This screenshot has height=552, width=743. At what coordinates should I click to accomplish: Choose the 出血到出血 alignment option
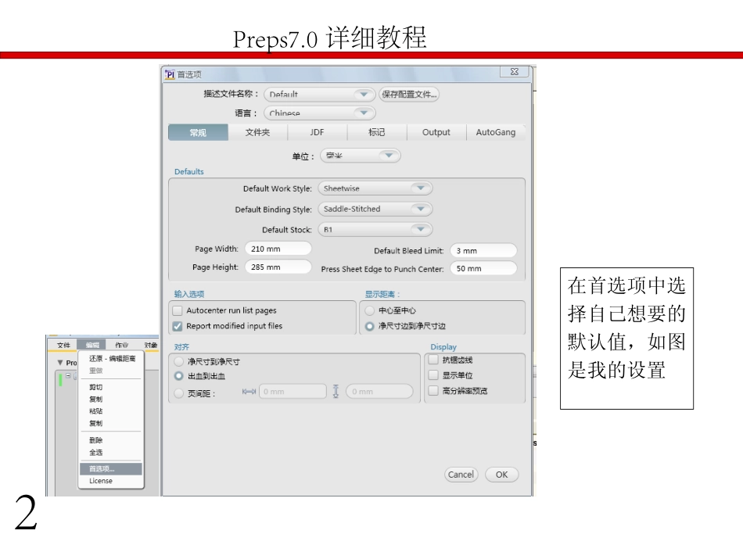[178, 376]
